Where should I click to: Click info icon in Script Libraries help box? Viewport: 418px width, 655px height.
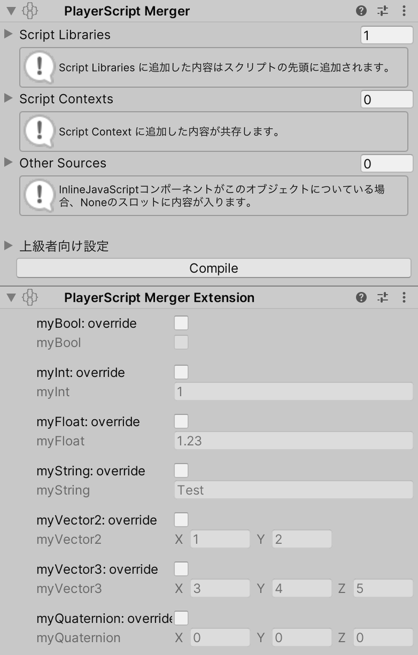[x=39, y=67]
